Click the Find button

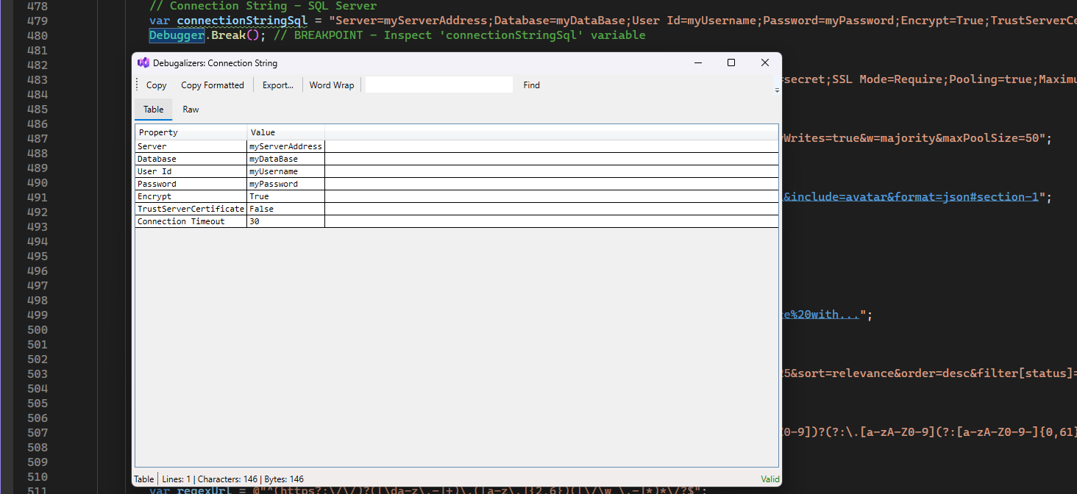coord(530,85)
